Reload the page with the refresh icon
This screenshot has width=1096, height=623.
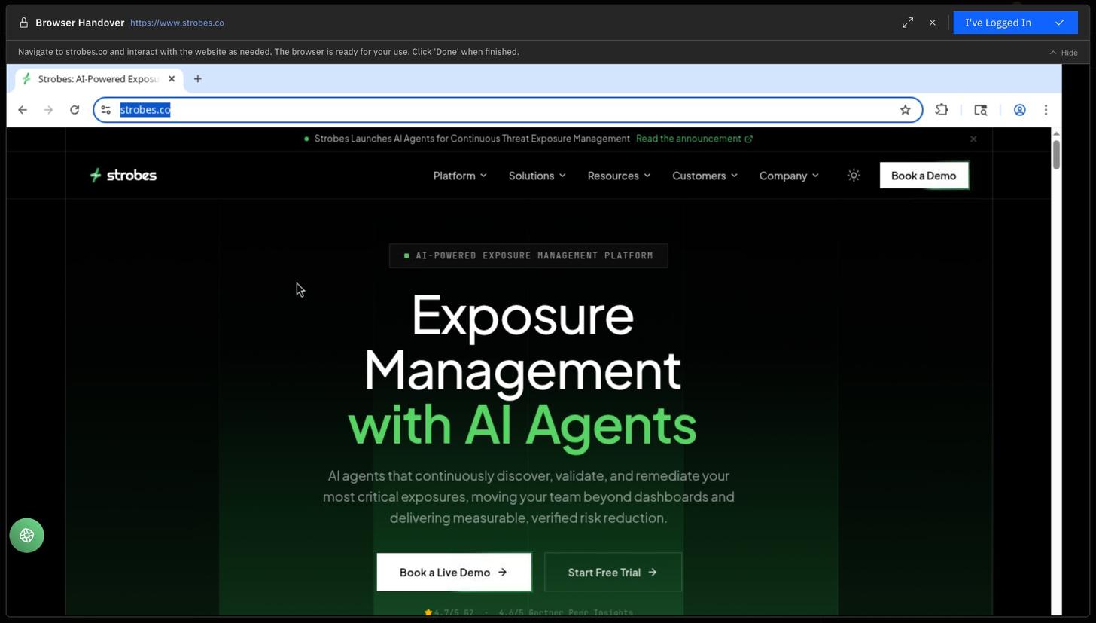click(x=75, y=110)
